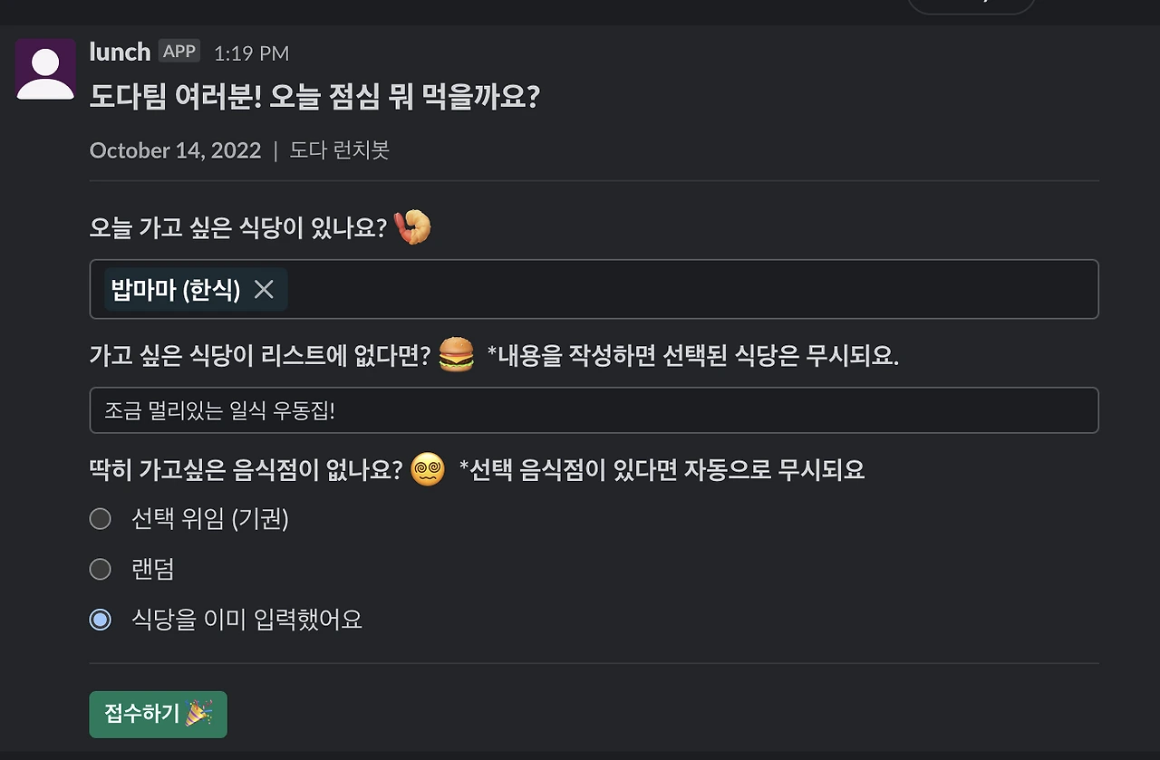Click the dizzy face emoji

tap(428, 470)
